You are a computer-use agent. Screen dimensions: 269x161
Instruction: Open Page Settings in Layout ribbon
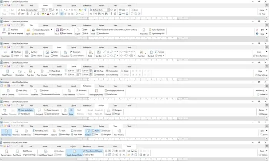click(x=261, y=75)
